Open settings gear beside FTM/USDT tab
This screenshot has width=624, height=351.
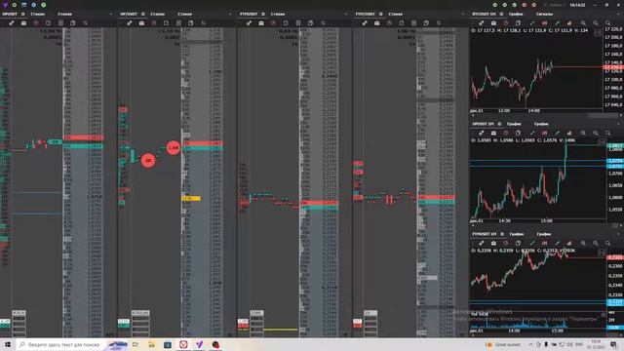pos(381,14)
